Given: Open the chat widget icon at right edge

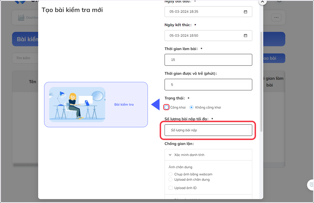Looking at the screenshot, I should click(311, 184).
